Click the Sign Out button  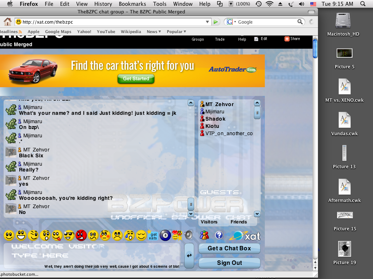point(229,263)
